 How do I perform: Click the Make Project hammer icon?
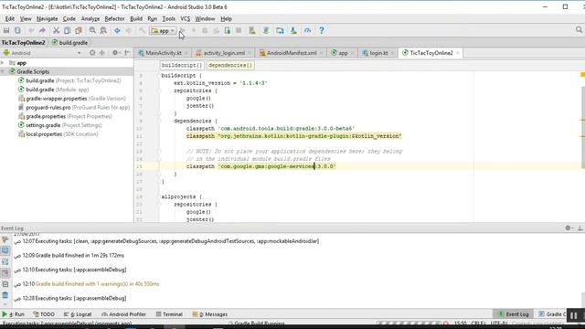(x=143, y=30)
